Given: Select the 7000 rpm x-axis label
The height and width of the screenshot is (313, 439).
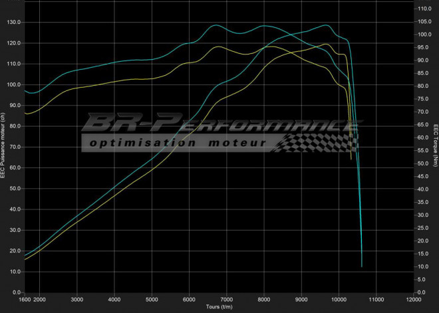Looking at the screenshot, I should 226,300.
